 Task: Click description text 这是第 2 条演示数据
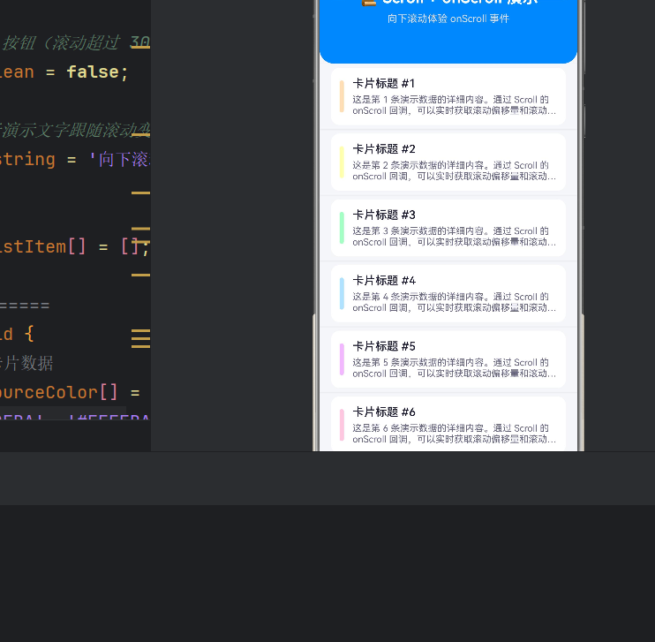[395, 165]
